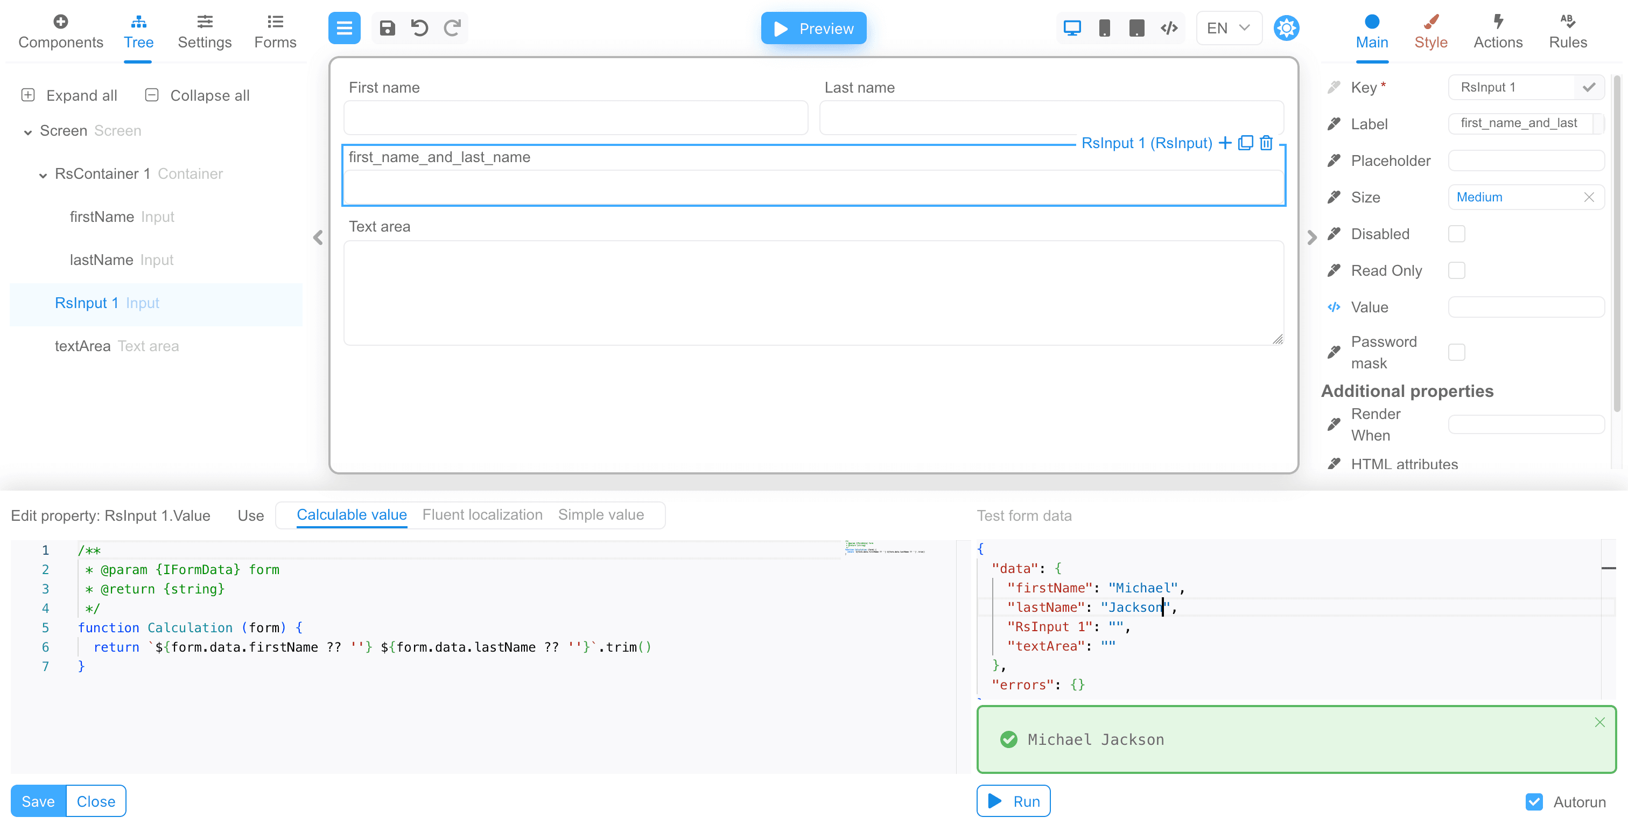Screen dimensions: 1628x838
Task: Check the Read Only checkbox
Action: pyautogui.click(x=1456, y=271)
